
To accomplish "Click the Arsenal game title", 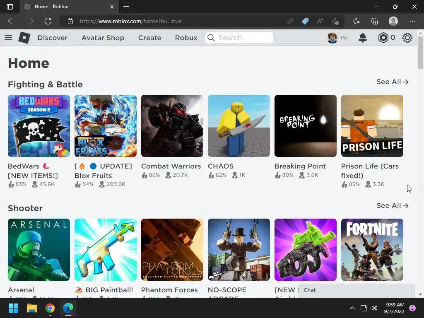I will pos(21,290).
